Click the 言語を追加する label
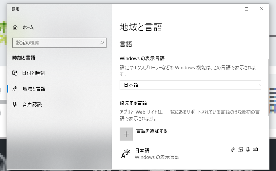276x171 pixels. point(152,131)
